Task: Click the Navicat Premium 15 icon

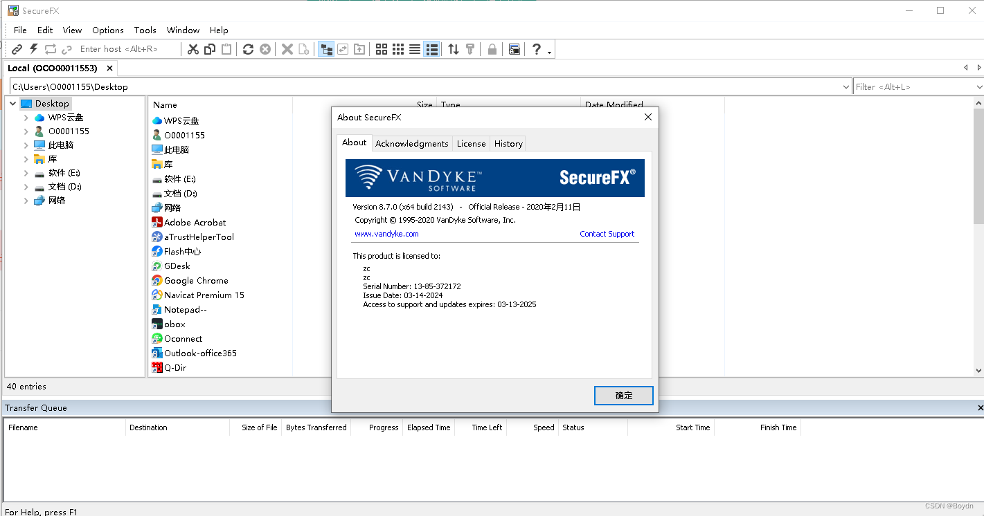Action: tap(157, 295)
